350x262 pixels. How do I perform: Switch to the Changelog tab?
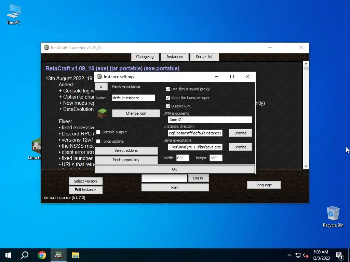[x=145, y=57]
